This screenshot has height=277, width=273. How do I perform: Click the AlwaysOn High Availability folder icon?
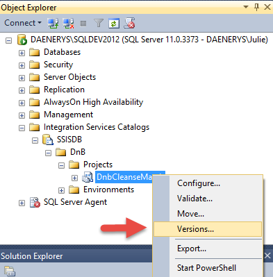(35, 102)
